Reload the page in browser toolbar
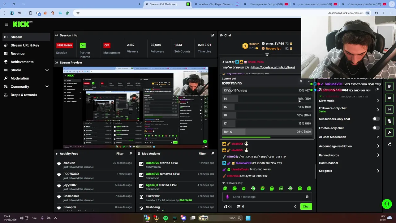The image size is (396, 223). point(377,13)
